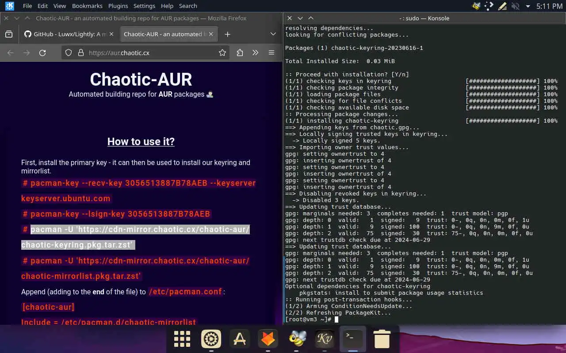Open the Konsole terminal dock icon
The width and height of the screenshot is (566, 353).
(x=353, y=339)
